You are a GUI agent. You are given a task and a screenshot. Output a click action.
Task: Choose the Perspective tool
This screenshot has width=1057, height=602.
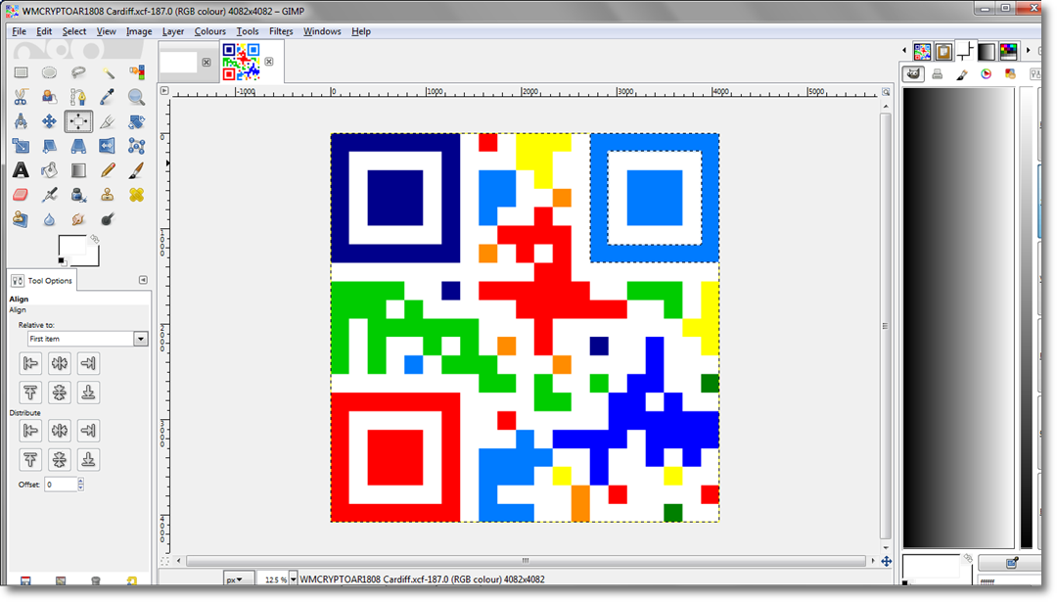point(78,146)
